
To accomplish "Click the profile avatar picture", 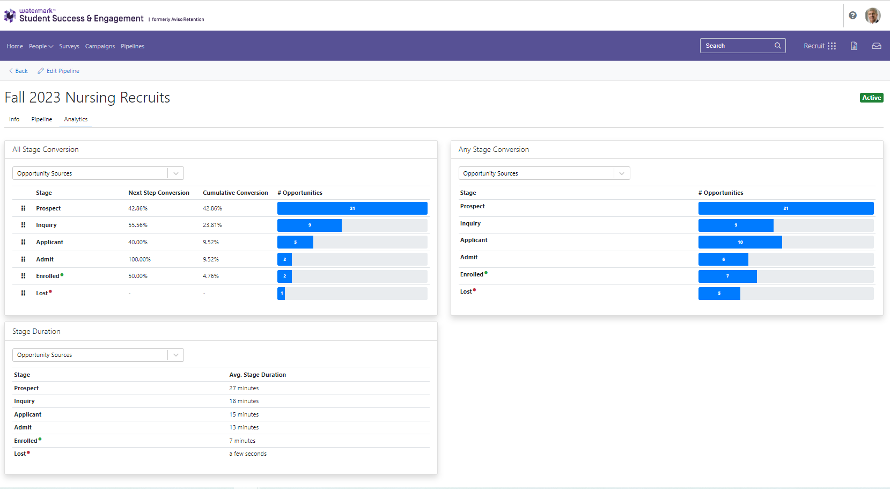I will pyautogui.click(x=872, y=15).
